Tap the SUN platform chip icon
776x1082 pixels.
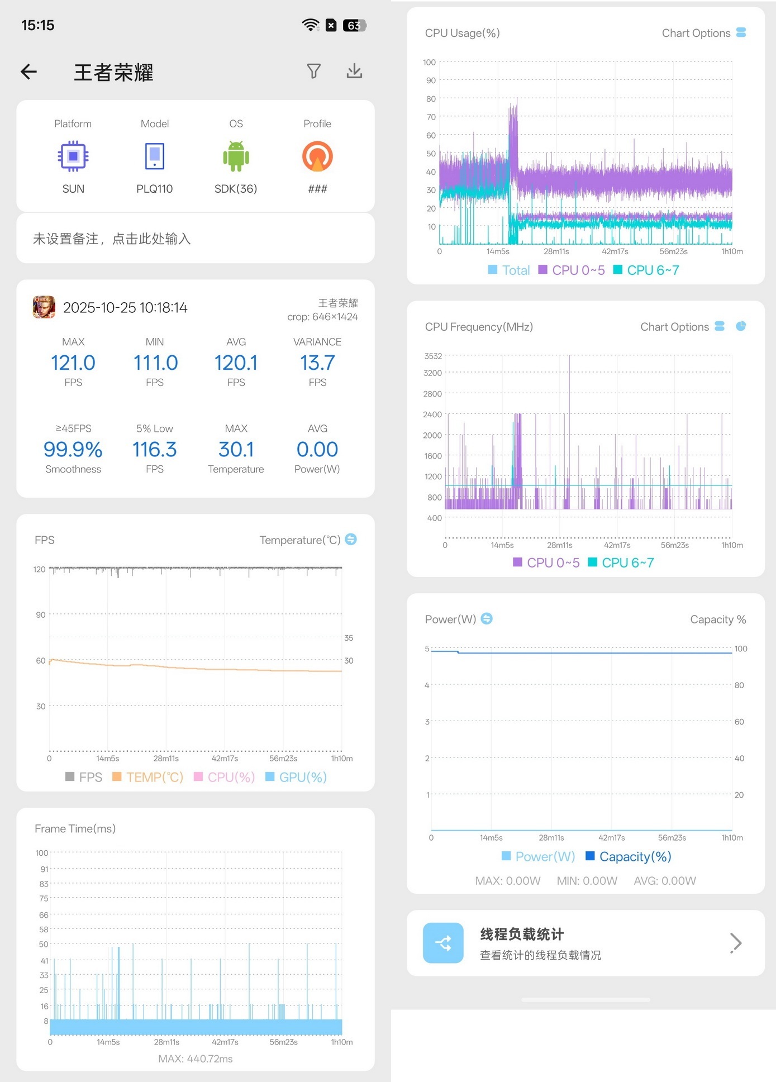click(73, 156)
